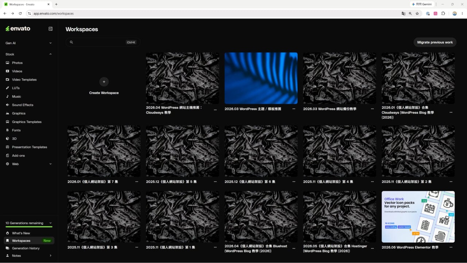
Task: Open options for 2025.11 第 1 集 workspace
Action: (x=215, y=247)
